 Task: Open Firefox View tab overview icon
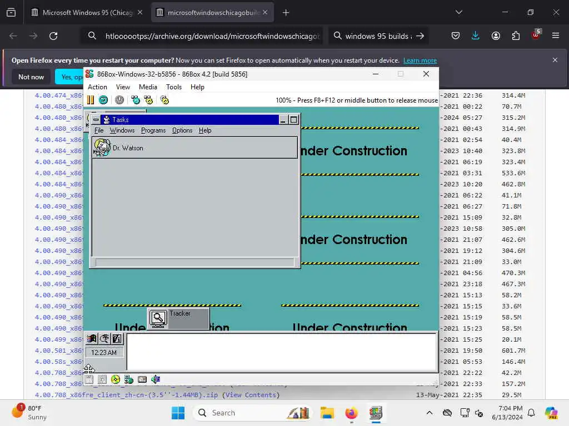(11, 12)
